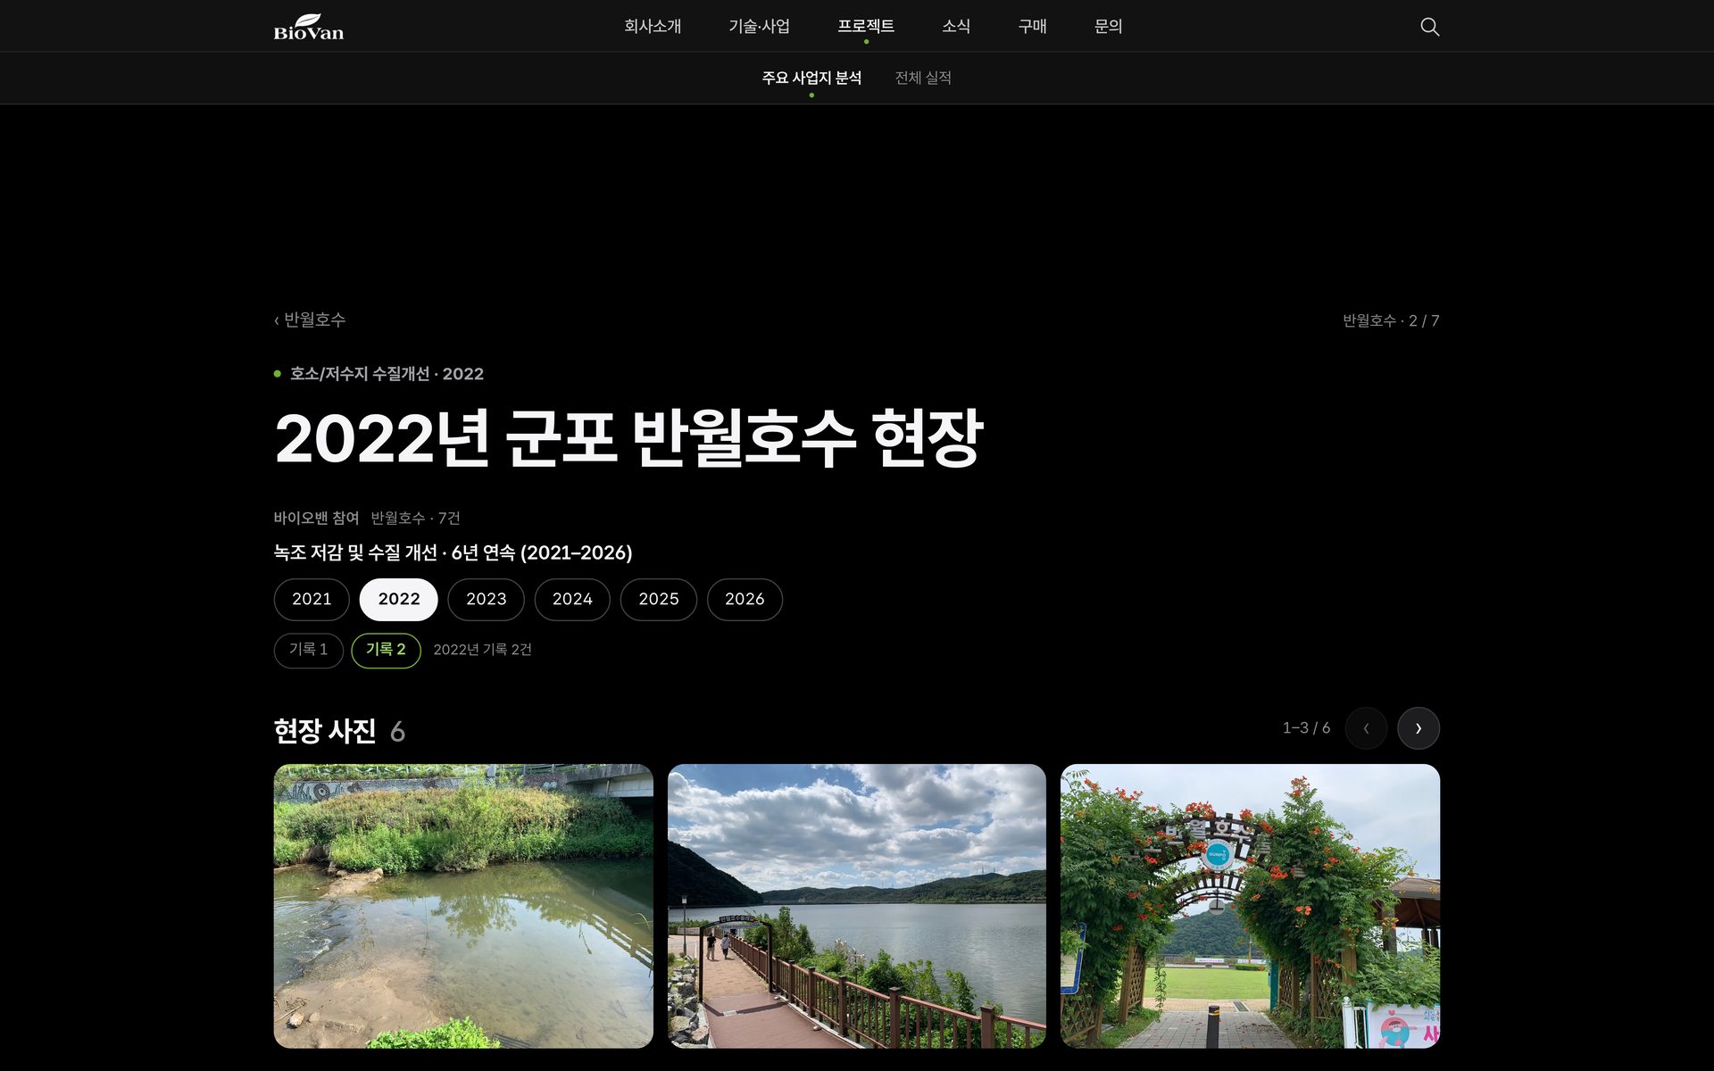Open 문의 menu
Viewport: 1714px width, 1071px height.
(x=1108, y=27)
